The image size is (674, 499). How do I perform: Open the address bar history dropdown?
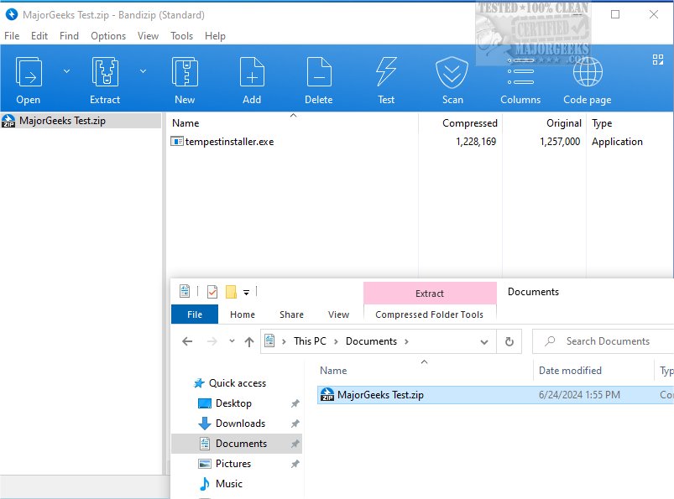point(484,342)
